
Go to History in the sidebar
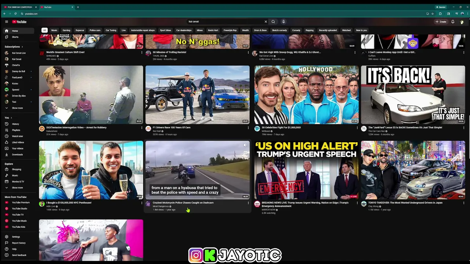point(15,124)
